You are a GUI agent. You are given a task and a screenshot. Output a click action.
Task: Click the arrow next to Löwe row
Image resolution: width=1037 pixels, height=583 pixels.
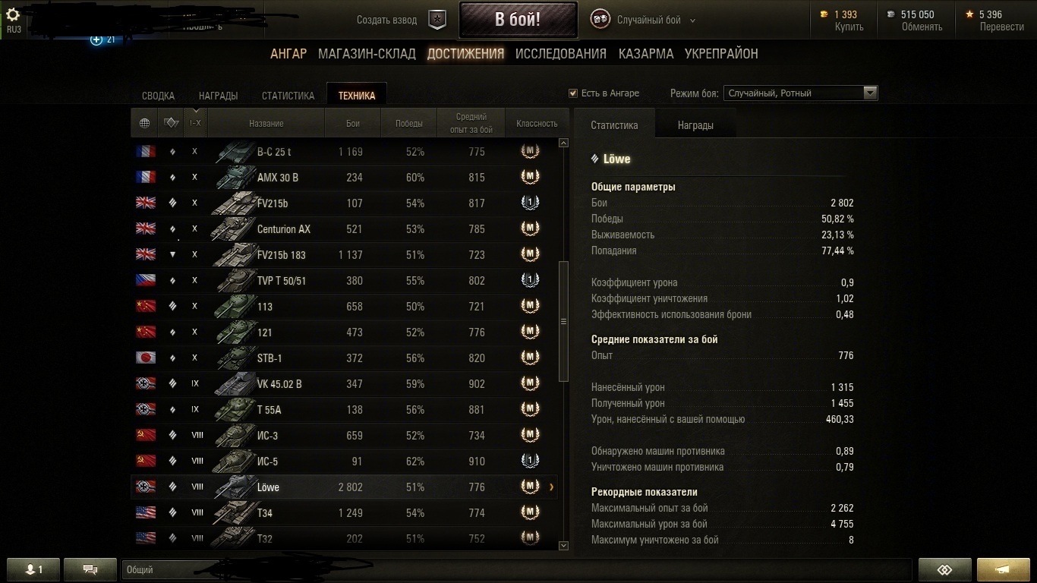(552, 487)
